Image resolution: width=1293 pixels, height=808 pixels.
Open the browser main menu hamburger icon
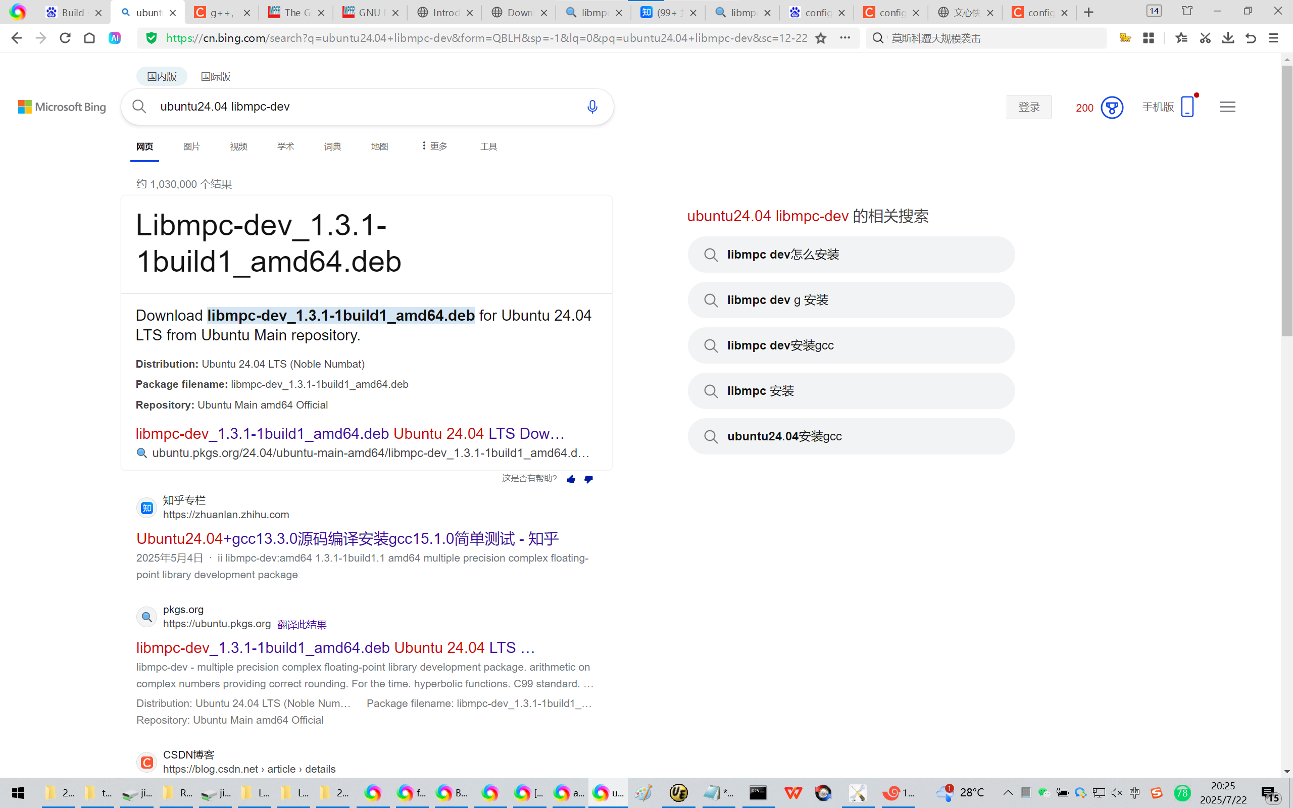pyautogui.click(x=1274, y=38)
